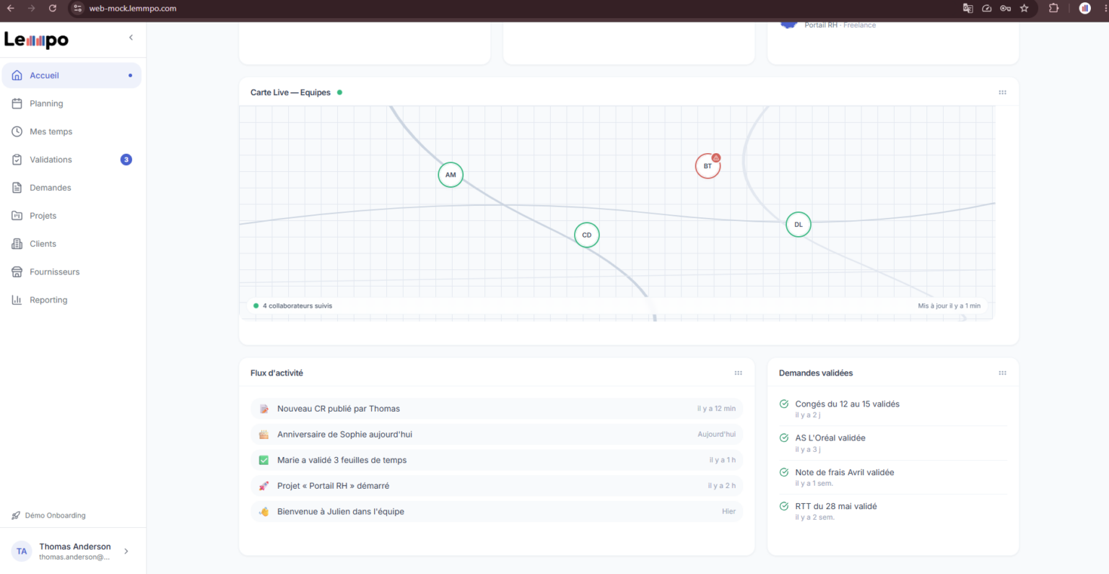The height and width of the screenshot is (574, 1109).
Task: Click the Validations badge showing 3
Action: [x=126, y=160]
